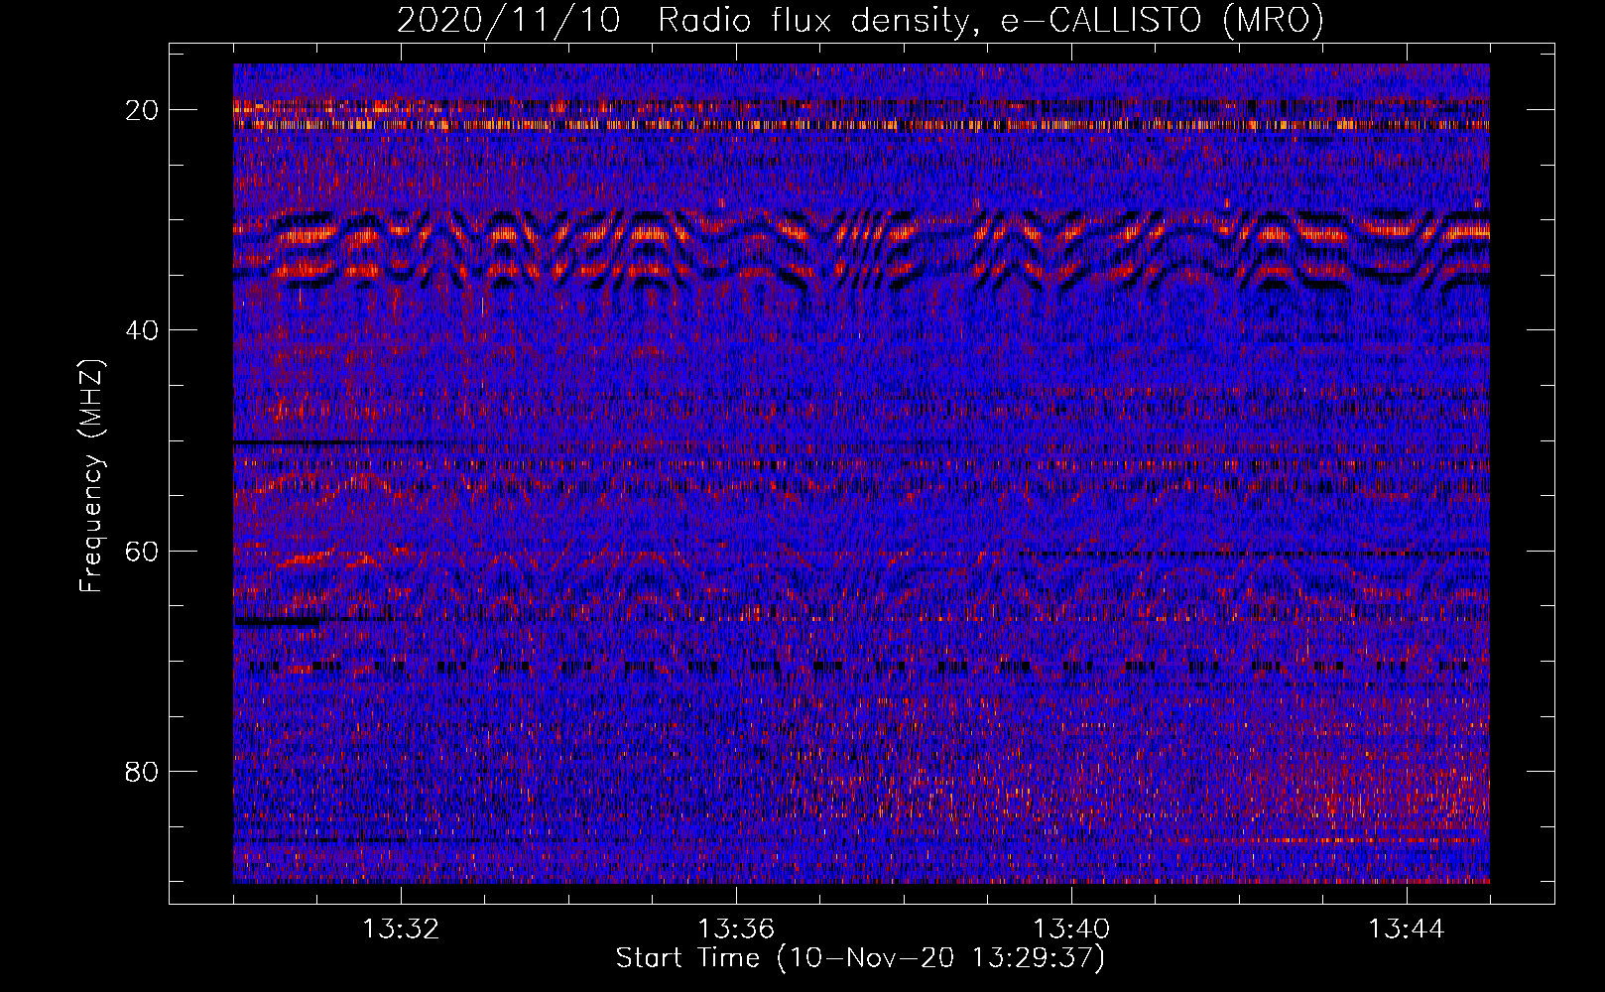The image size is (1605, 992).
Task: Click the 40 frequency tick label
Action: pos(143,330)
